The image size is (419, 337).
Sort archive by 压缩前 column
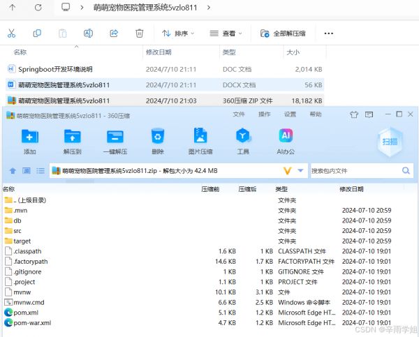[210, 189]
